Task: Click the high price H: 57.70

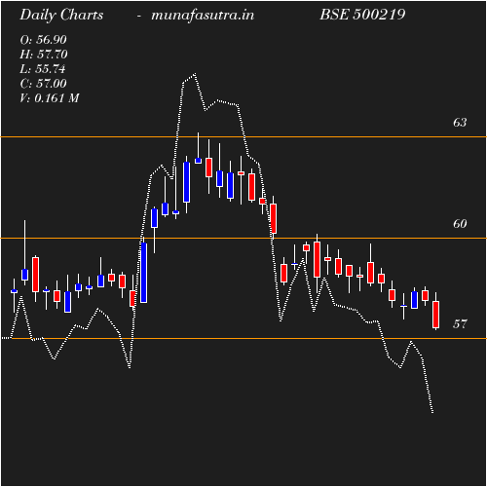Action: (x=44, y=55)
